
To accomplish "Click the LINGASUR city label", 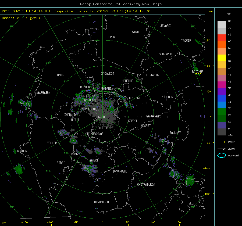I will pos(153,75).
